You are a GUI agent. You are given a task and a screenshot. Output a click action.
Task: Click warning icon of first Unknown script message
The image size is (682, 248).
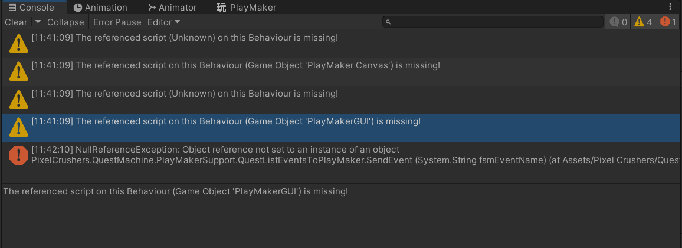pos(19,44)
